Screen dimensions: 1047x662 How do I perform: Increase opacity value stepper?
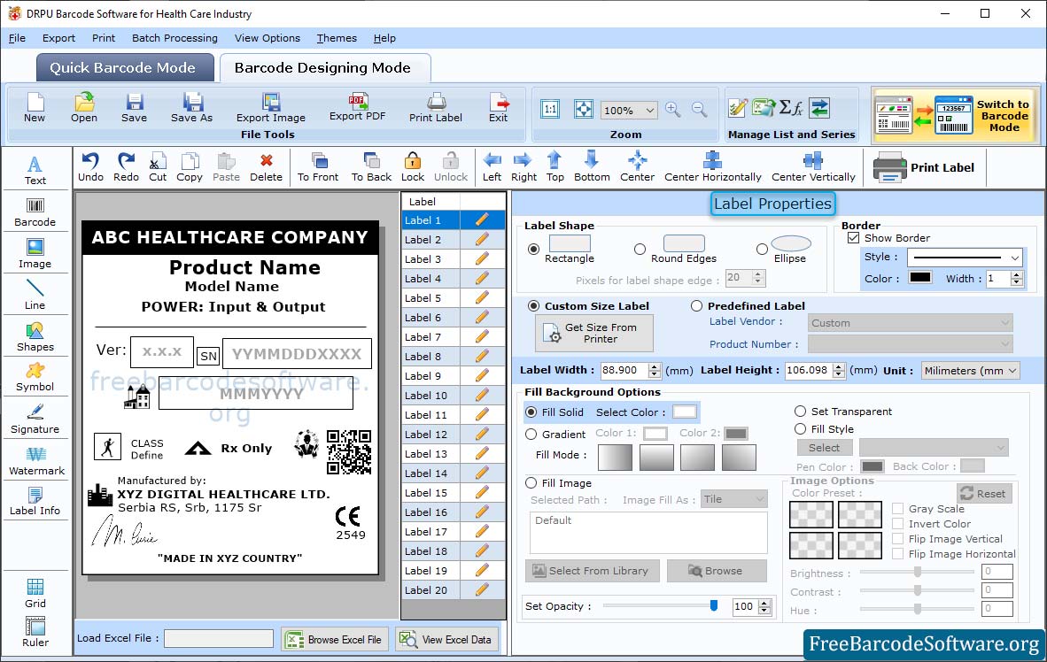click(x=764, y=603)
